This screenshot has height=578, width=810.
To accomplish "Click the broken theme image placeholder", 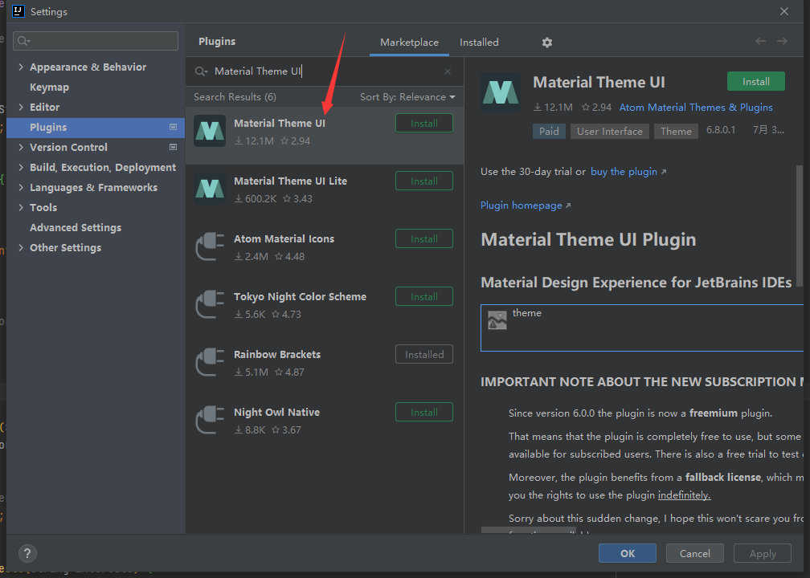I will click(497, 320).
